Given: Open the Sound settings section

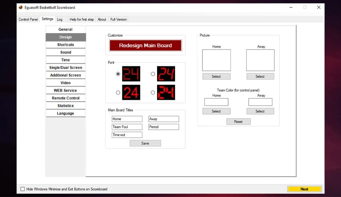Looking at the screenshot, I should tap(66, 53).
